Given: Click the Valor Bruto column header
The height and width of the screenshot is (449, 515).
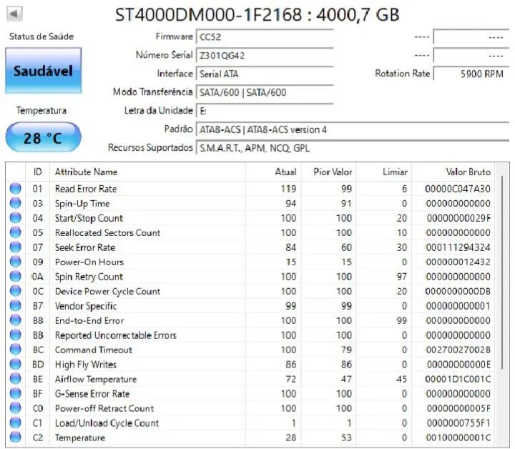Looking at the screenshot, I should pos(453,172).
